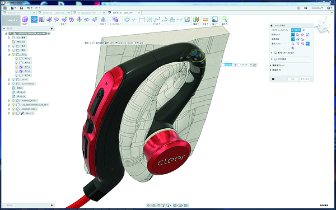This screenshot has width=336, height=210.
Task: Select first transform mode icon in dialog
Action: [x=293, y=35]
